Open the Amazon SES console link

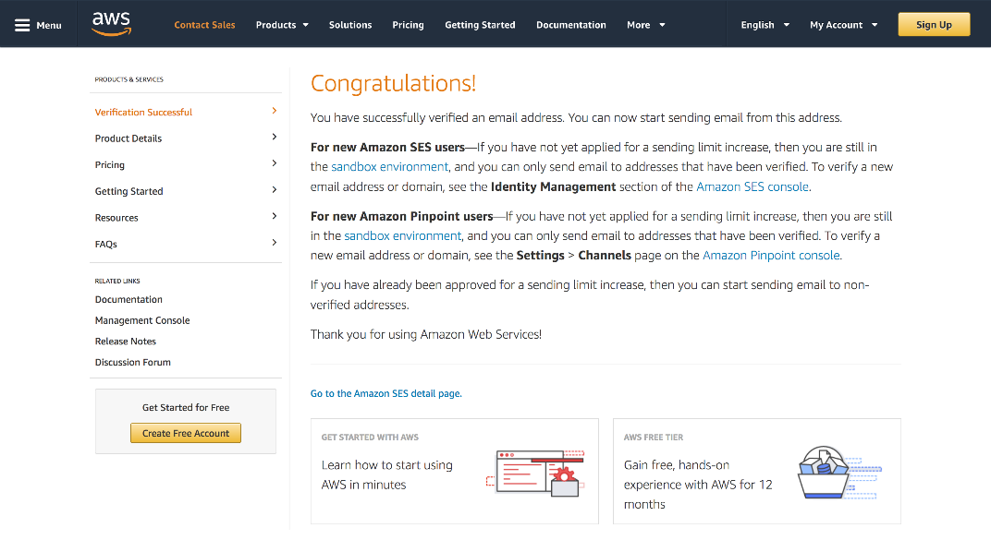point(752,186)
